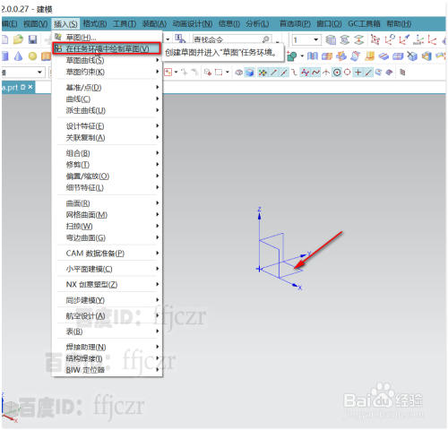Toggle the red quadrant point circle icon
448x430 pixels.
click(348, 73)
